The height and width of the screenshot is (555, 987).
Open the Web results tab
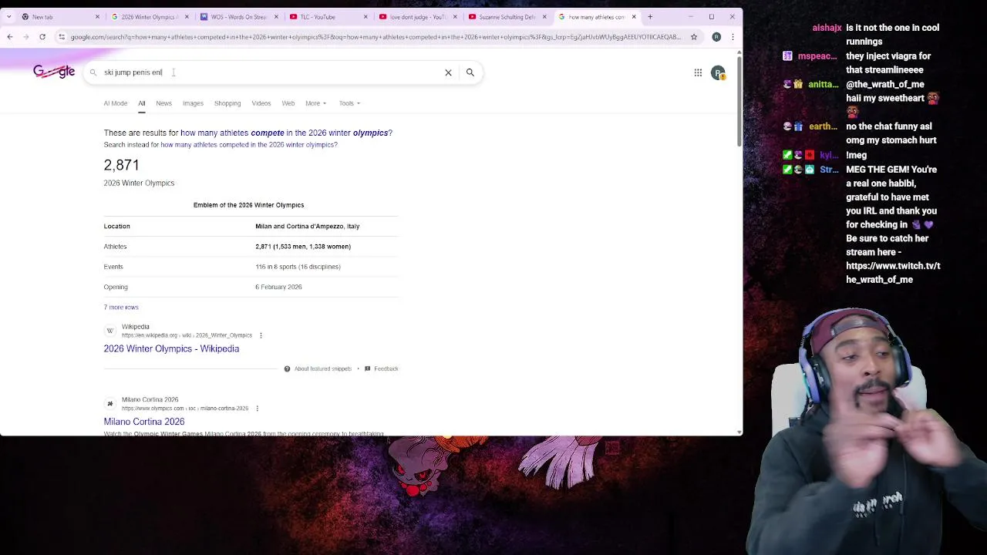(x=288, y=103)
